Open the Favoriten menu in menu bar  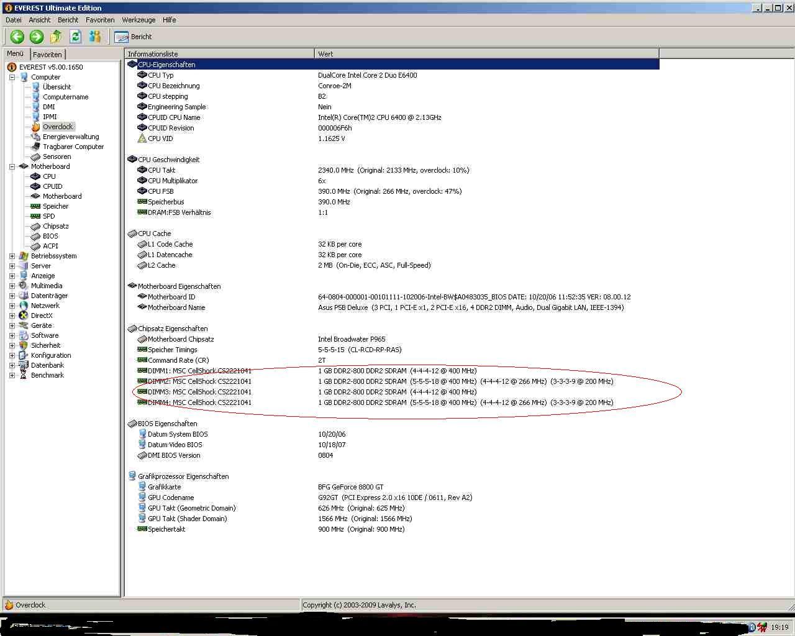coord(100,20)
